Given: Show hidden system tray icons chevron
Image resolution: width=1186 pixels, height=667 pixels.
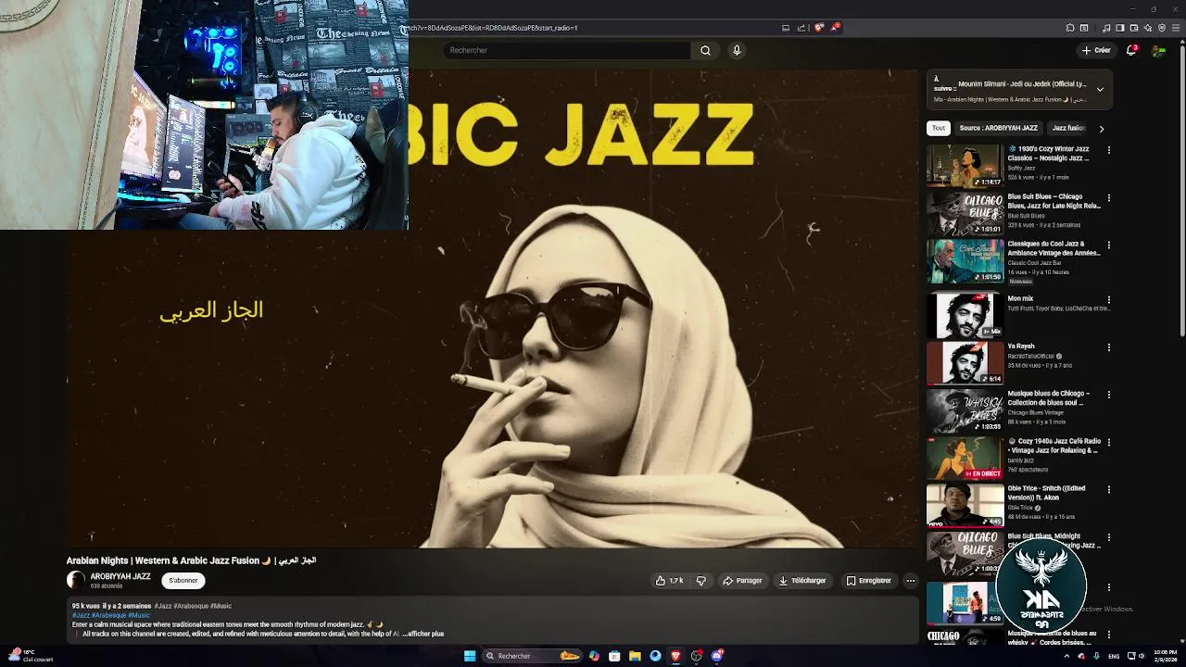Looking at the screenshot, I should tap(1066, 656).
